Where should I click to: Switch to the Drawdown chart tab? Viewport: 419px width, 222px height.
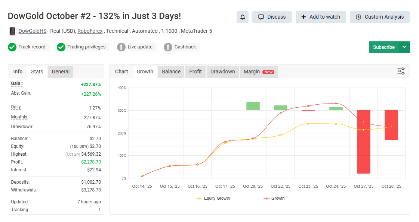222,72
